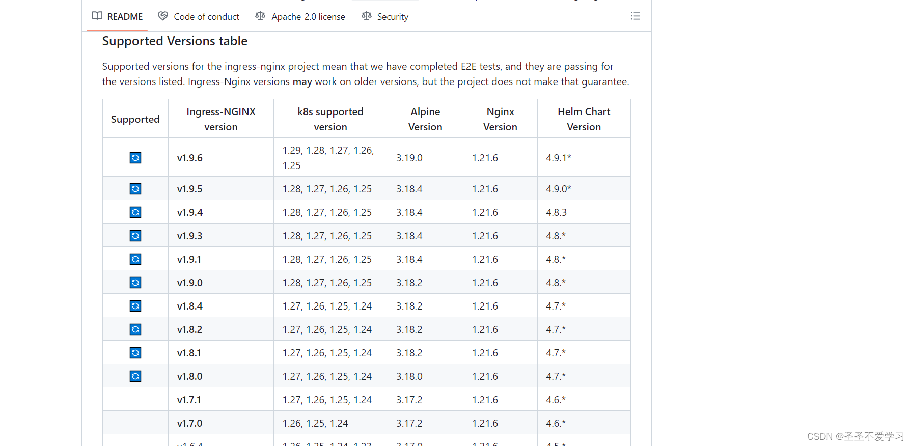Click the Apache license scales icon
The height and width of the screenshot is (446, 911).
click(260, 16)
